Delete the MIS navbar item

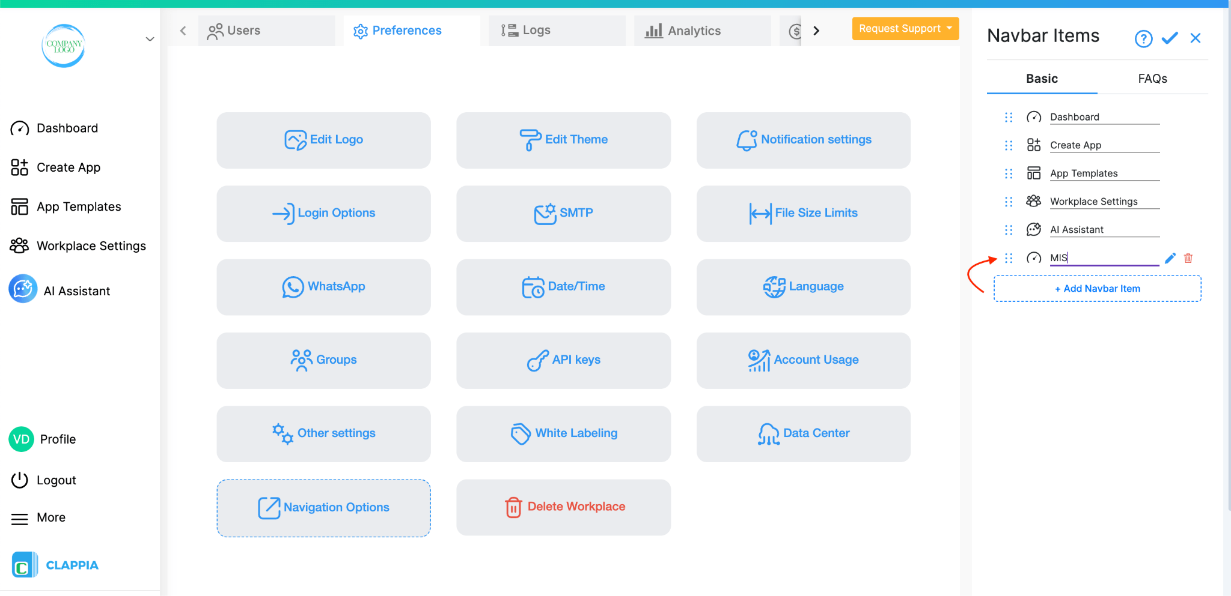[x=1188, y=257]
